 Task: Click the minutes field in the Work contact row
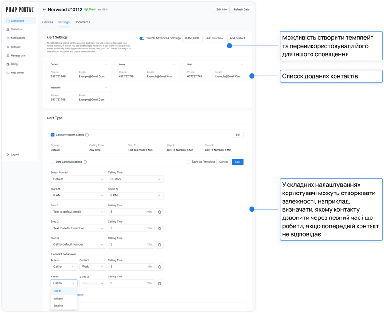click(x=131, y=267)
